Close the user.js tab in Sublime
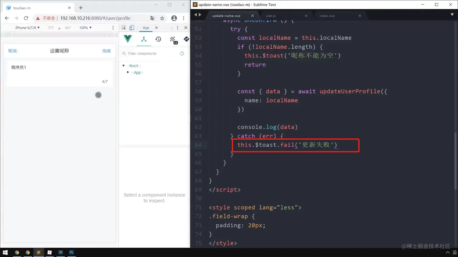 coord(306,16)
